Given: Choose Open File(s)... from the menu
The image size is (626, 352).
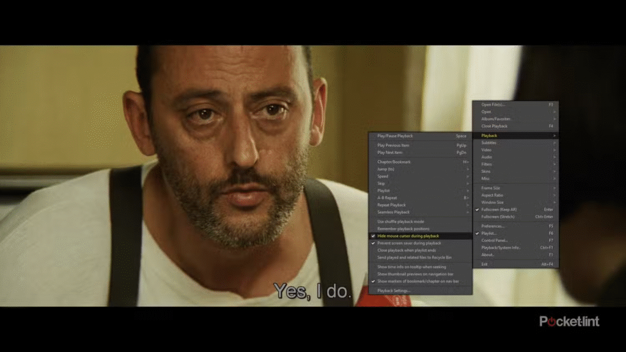Looking at the screenshot, I should (x=493, y=105).
